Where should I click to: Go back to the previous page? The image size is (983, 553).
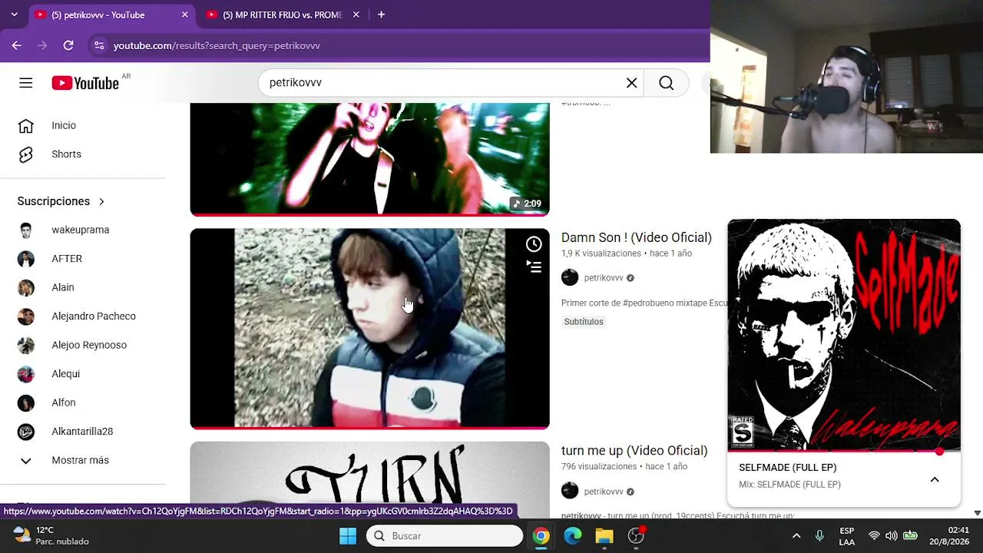(x=17, y=45)
